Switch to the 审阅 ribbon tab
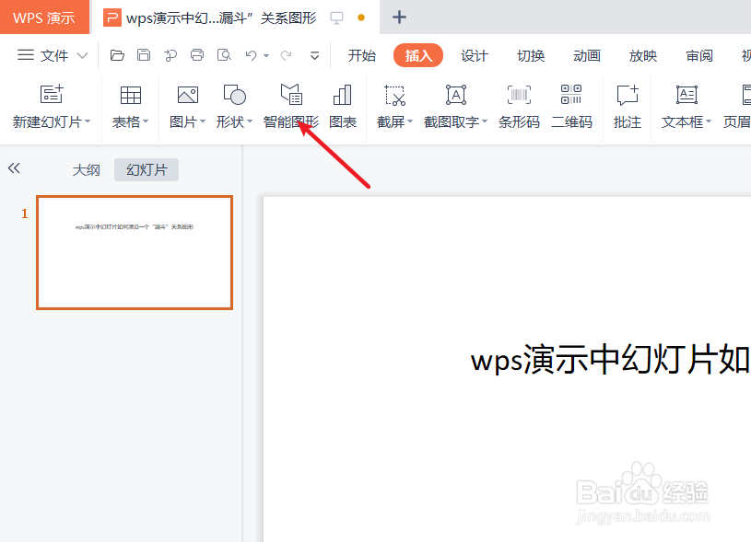The width and height of the screenshot is (751, 542). (x=699, y=55)
